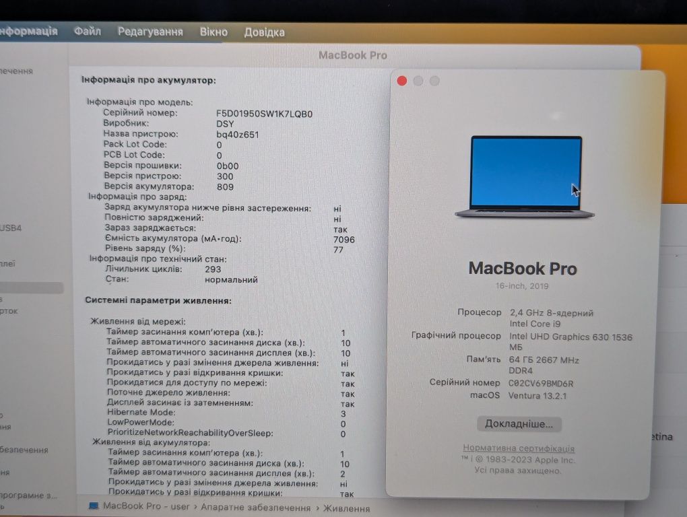Select the MacBook Pro computer icon in path bar
The height and width of the screenshot is (517, 687).
[94, 506]
